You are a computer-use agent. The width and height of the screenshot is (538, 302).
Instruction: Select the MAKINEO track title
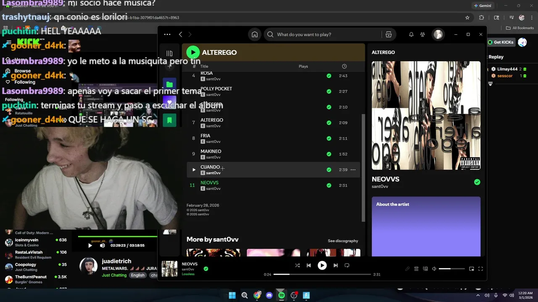[211, 151]
